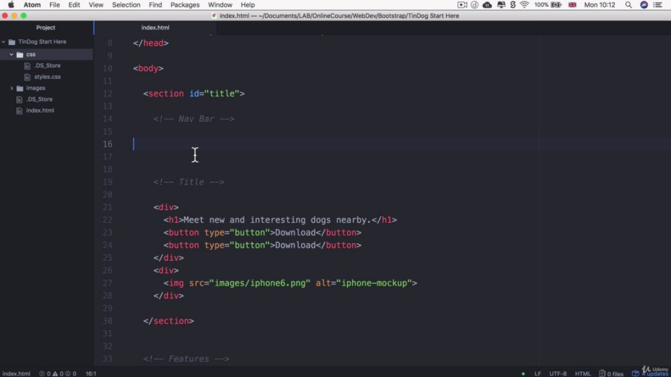Click the Mon 10:12 clock
671x377 pixels.
click(599, 5)
